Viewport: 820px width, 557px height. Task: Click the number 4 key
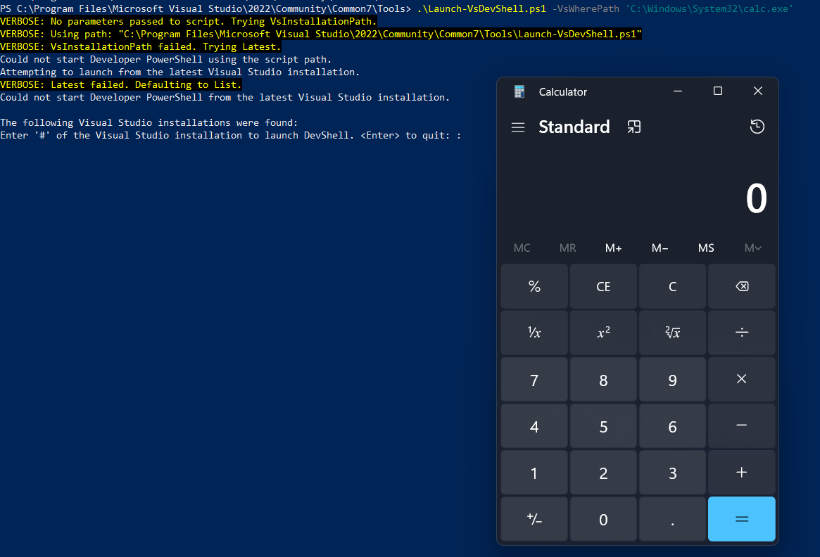point(534,426)
